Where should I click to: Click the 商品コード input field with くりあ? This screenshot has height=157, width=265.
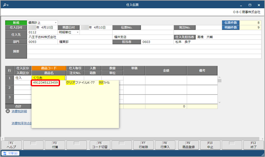tap(48, 78)
